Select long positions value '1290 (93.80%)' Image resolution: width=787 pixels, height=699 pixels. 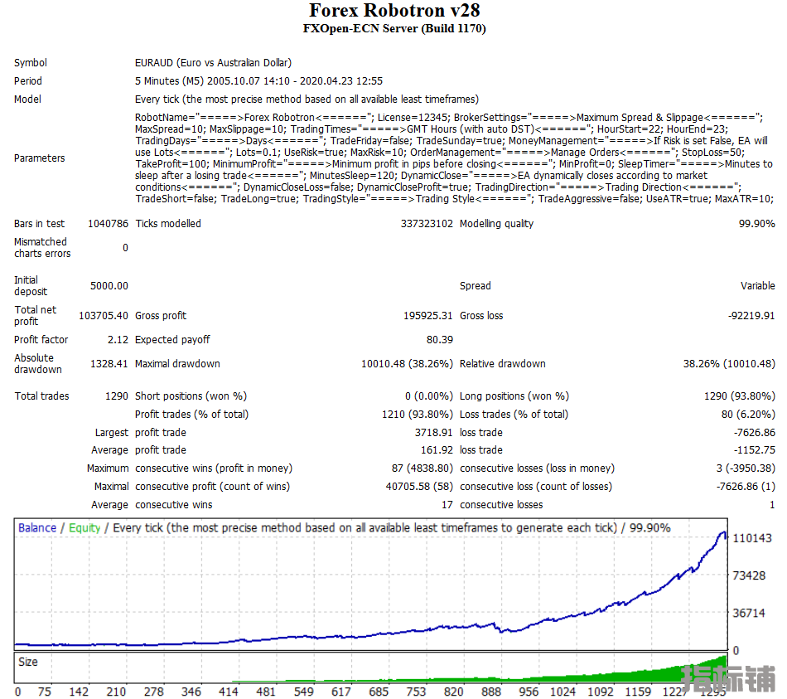pos(740,396)
